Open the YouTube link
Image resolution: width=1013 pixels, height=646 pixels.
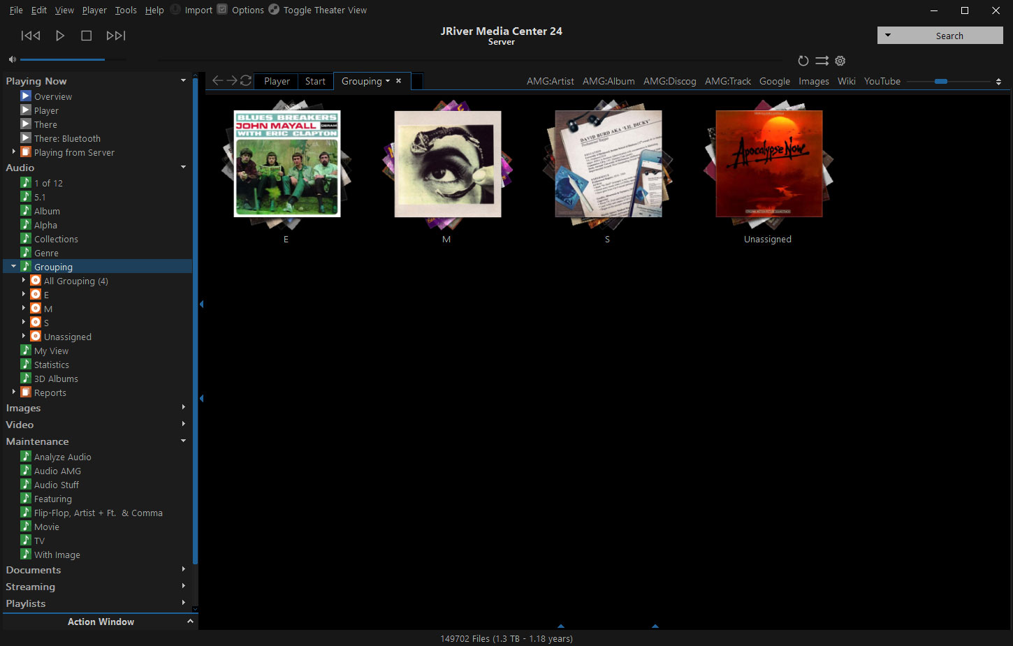click(x=882, y=81)
